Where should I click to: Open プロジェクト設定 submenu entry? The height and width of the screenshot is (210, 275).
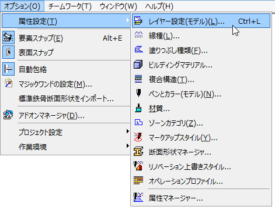(x=66, y=132)
